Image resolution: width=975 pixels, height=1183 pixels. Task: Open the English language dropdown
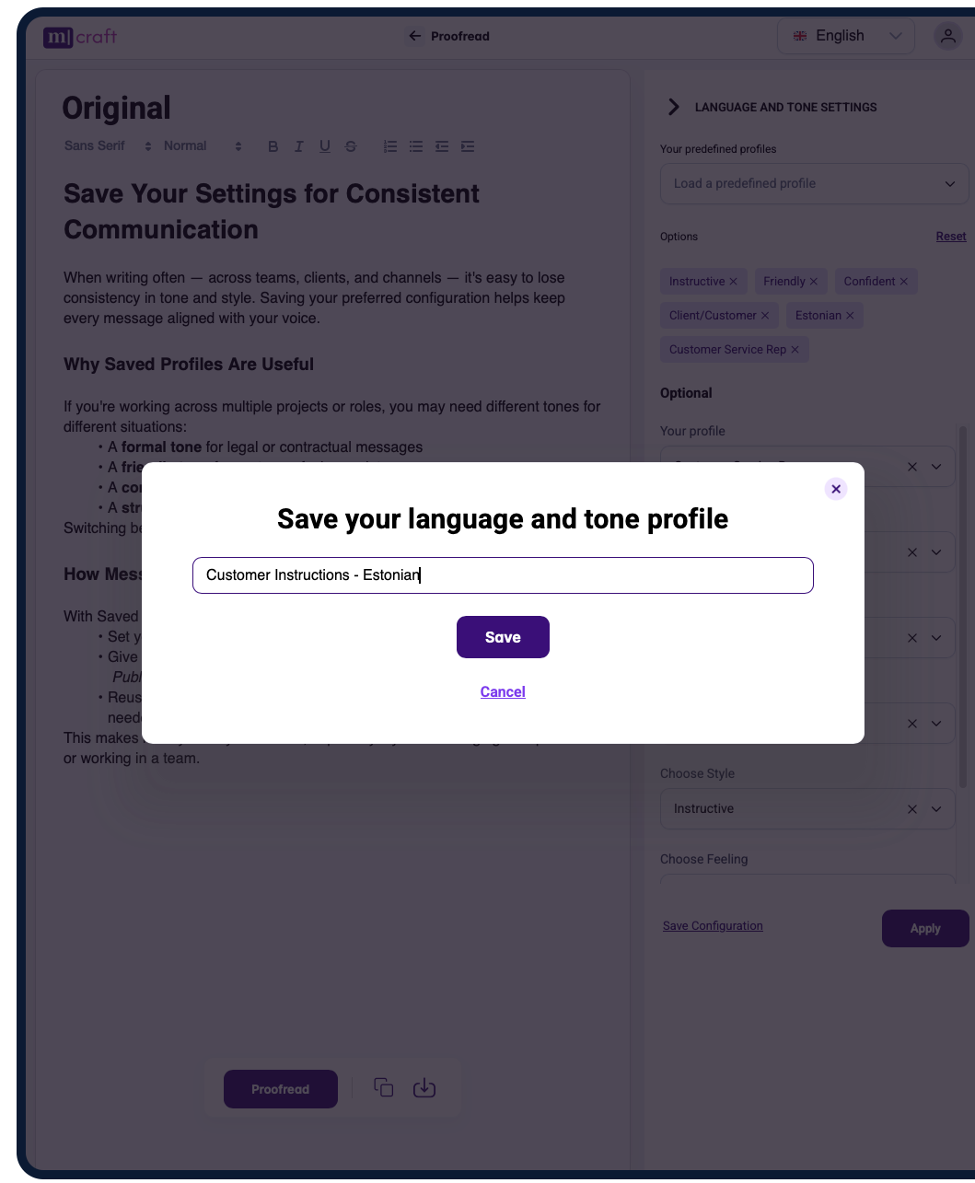click(844, 36)
